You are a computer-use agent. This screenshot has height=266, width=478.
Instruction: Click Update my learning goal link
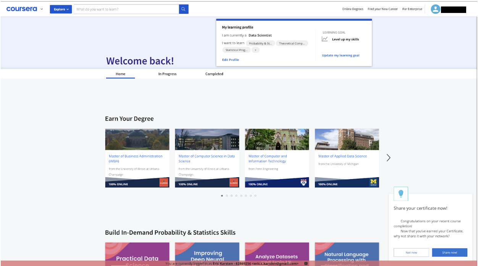pyautogui.click(x=341, y=55)
